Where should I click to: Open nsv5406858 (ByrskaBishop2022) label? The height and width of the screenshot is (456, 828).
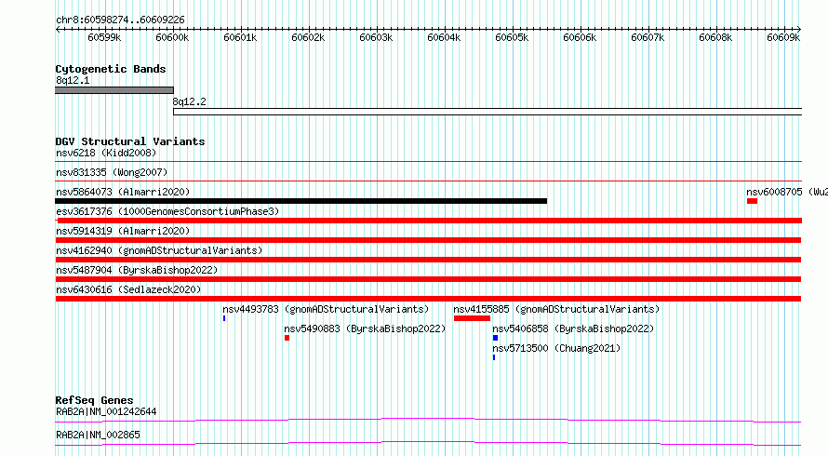pyautogui.click(x=573, y=329)
